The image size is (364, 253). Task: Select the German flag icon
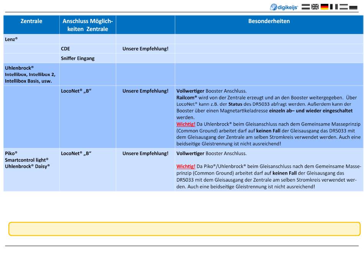click(325, 7)
